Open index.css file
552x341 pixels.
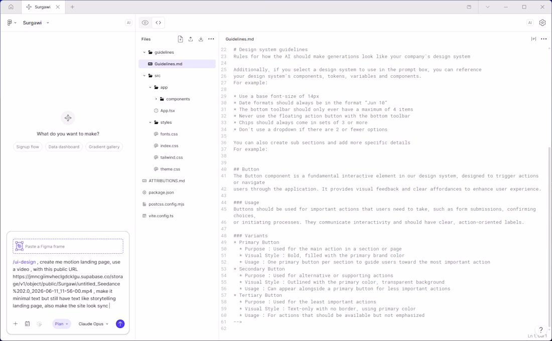pos(169,146)
